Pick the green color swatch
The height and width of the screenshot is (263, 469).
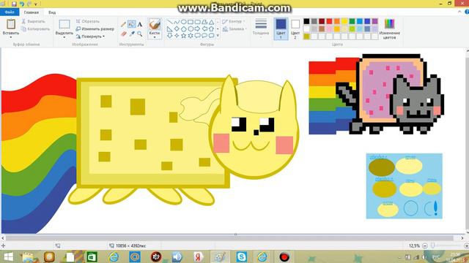pyautogui.click(x=352, y=21)
